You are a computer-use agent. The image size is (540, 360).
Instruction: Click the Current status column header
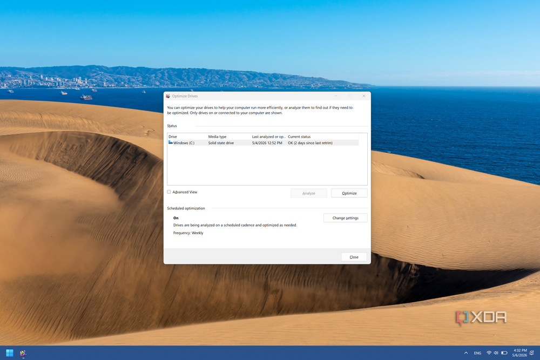[323, 137]
